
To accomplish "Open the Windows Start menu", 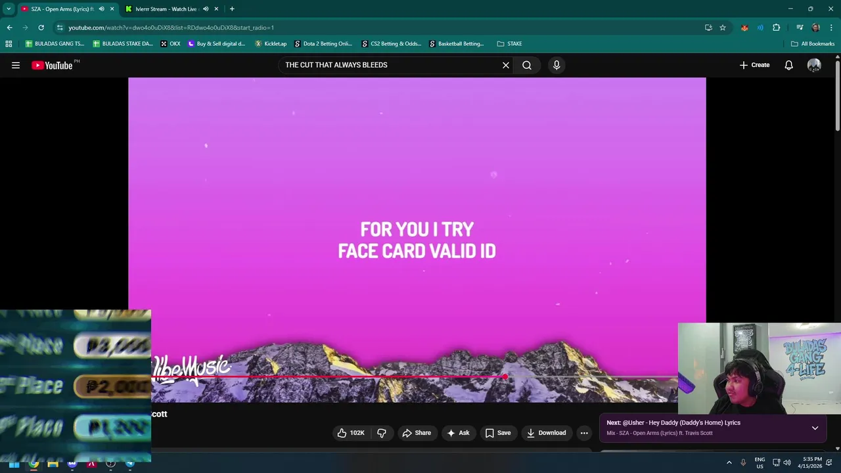I will click(x=14, y=464).
